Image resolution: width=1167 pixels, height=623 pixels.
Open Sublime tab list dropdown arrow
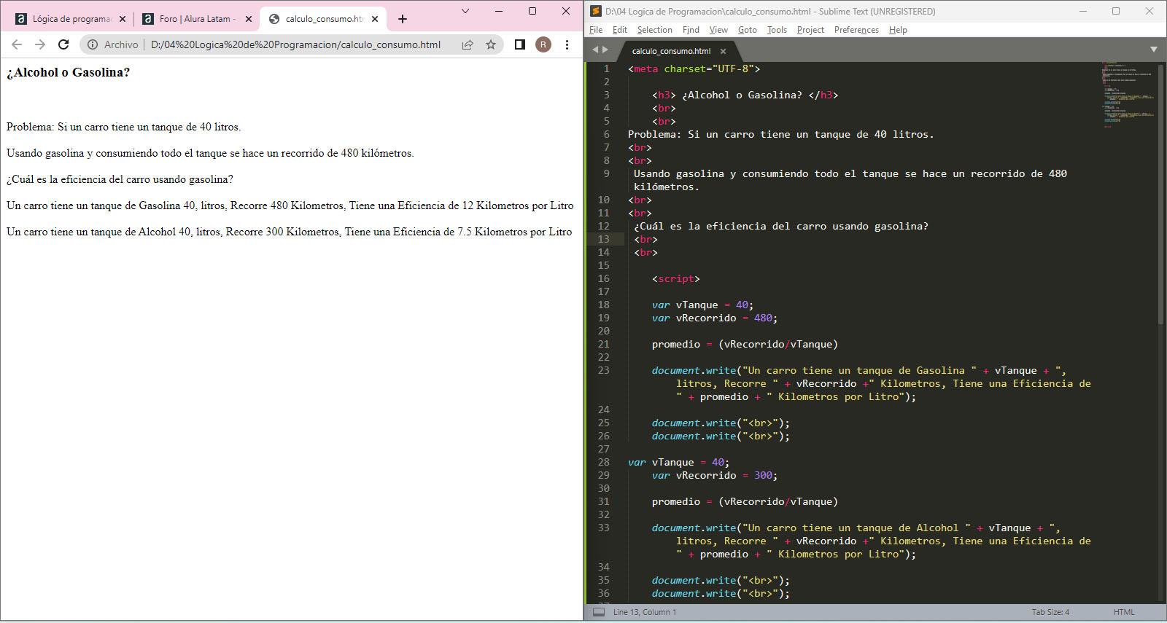(1153, 50)
